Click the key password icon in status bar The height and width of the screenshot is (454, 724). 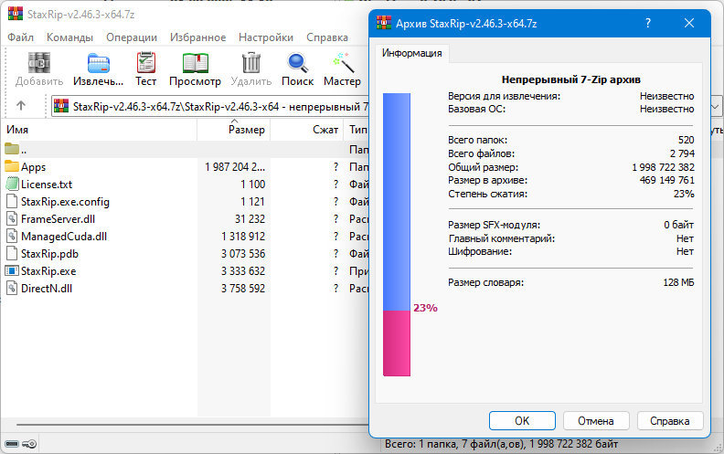pyautogui.click(x=29, y=444)
